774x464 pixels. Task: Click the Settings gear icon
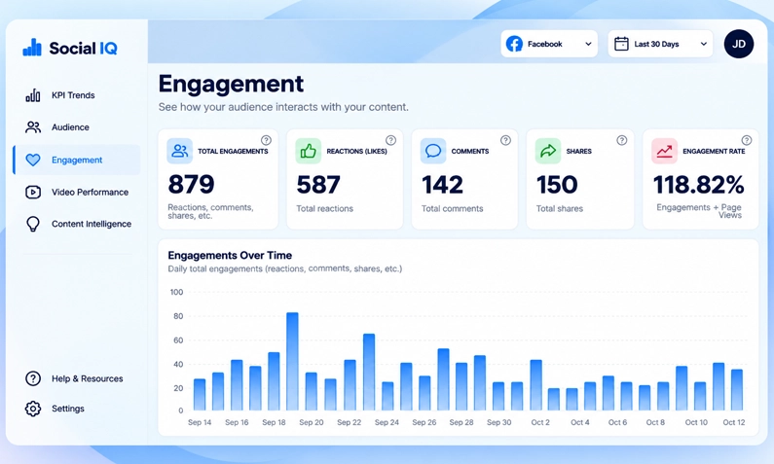[x=32, y=409]
